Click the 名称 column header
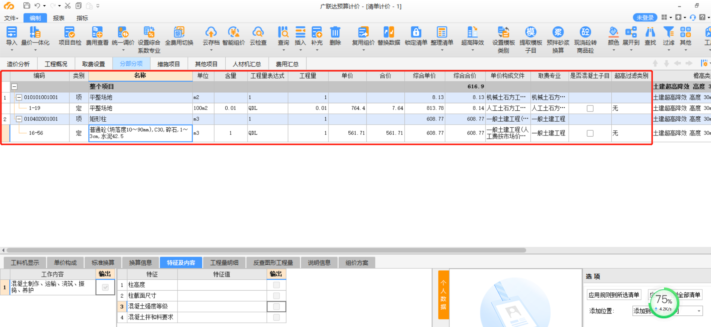This screenshot has width=711, height=327. coord(140,76)
